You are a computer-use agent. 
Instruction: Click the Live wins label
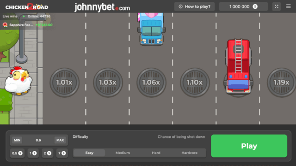pyautogui.click(x=10, y=16)
